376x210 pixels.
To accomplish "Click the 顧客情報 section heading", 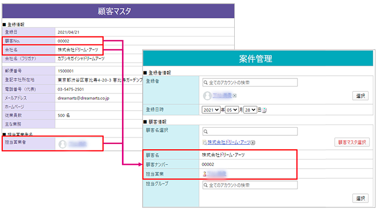I will 157,121.
